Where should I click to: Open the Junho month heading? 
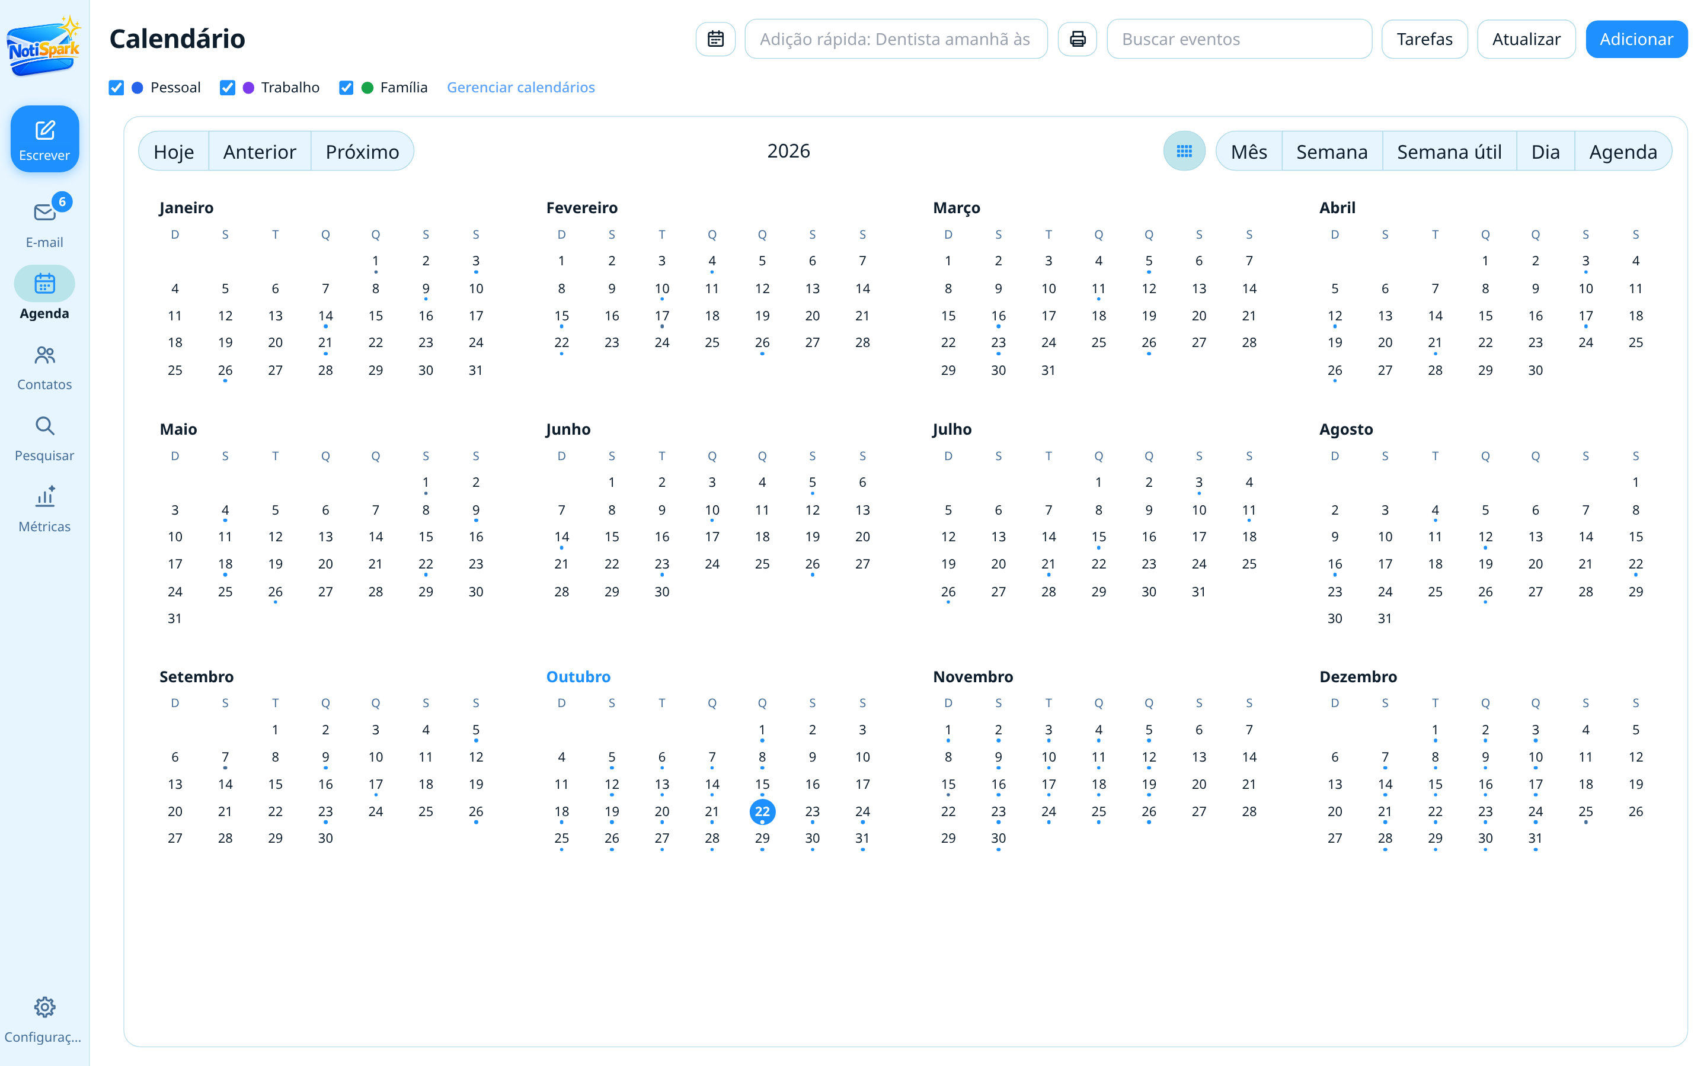point(568,429)
